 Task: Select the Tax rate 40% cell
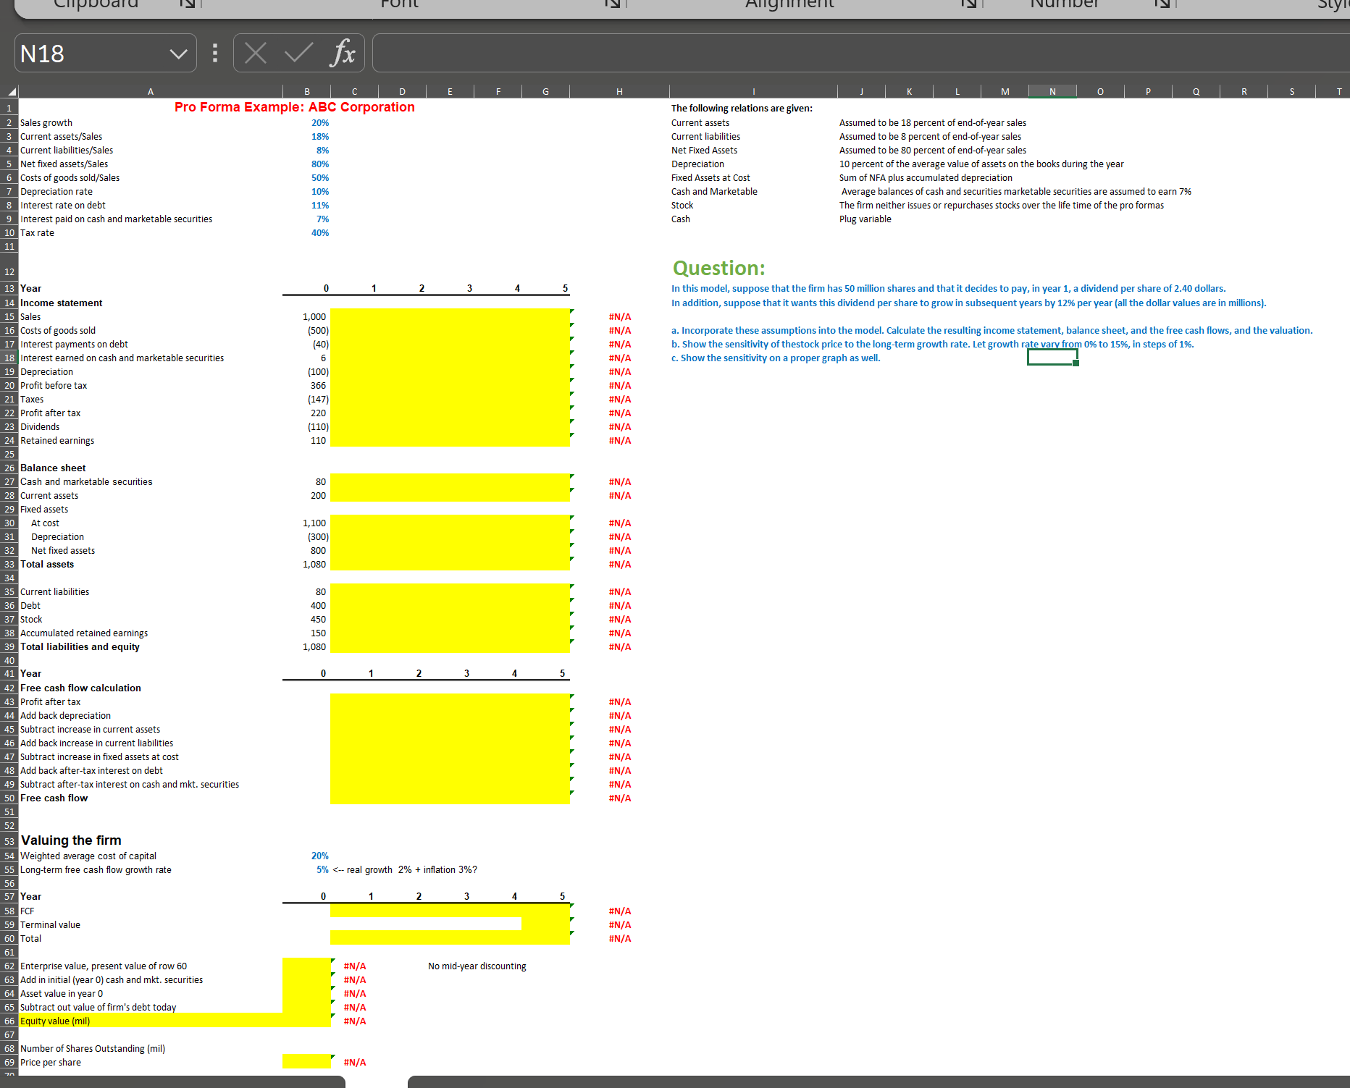point(307,233)
